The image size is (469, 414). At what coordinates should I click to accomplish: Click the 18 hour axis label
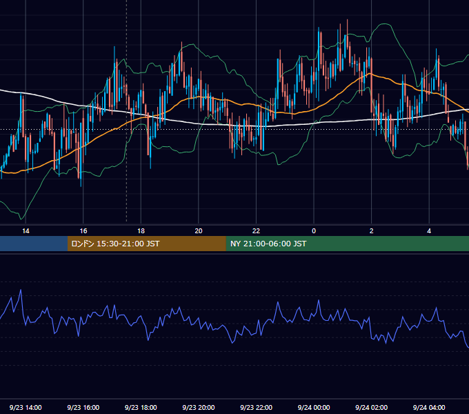click(x=141, y=231)
